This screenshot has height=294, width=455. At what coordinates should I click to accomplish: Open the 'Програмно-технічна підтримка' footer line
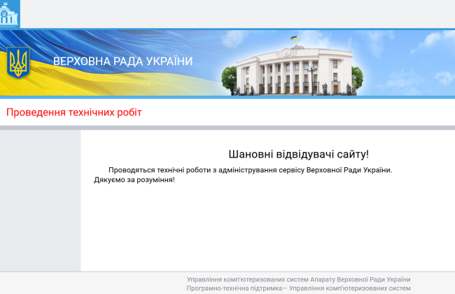298,288
